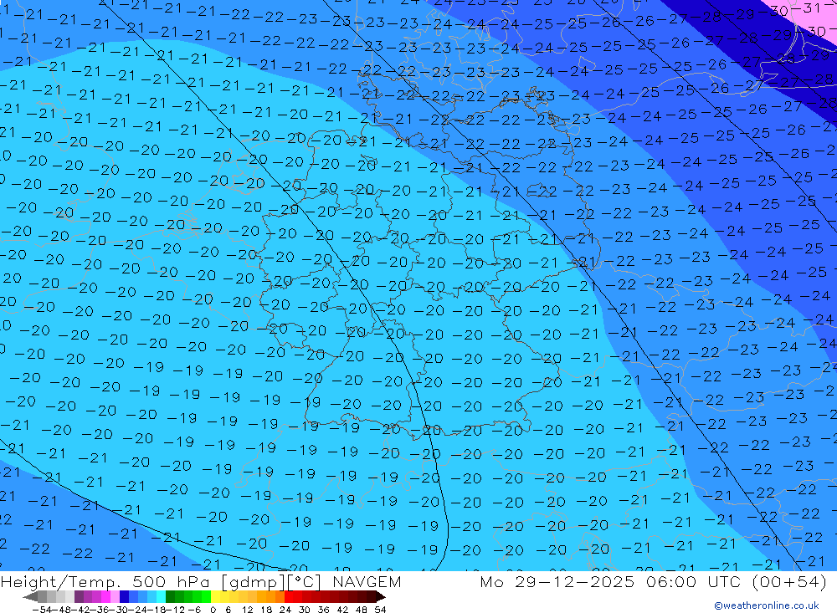Click the 0 label on the legend scale
837x613 pixels.
tap(214, 609)
